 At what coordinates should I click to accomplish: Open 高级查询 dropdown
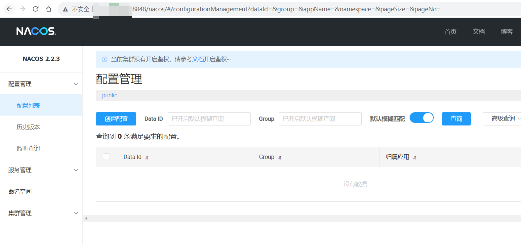[x=503, y=119]
